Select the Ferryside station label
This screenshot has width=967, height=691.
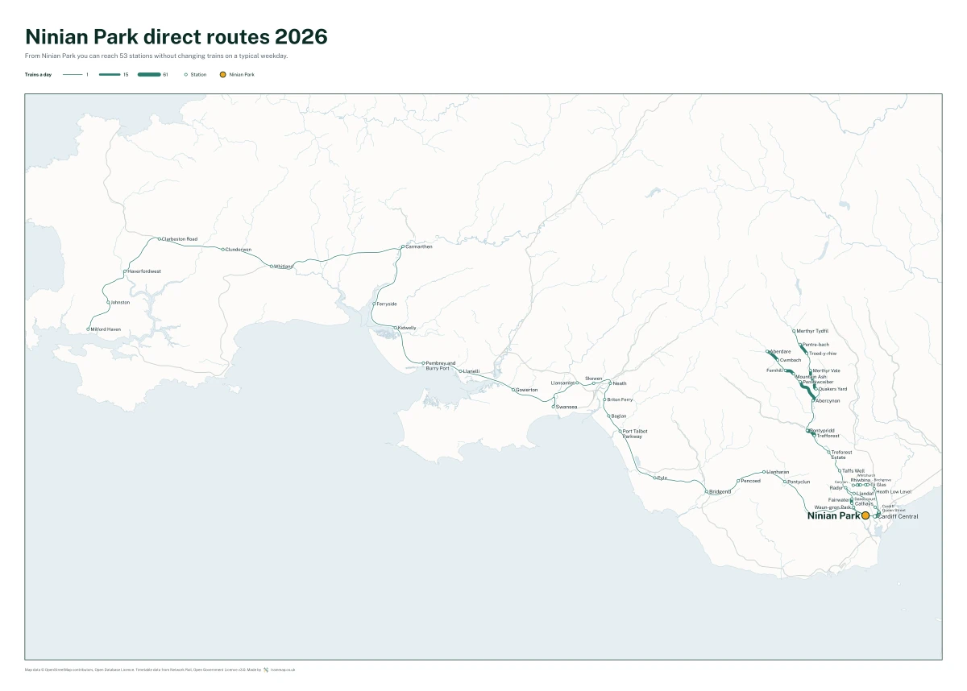(x=387, y=304)
